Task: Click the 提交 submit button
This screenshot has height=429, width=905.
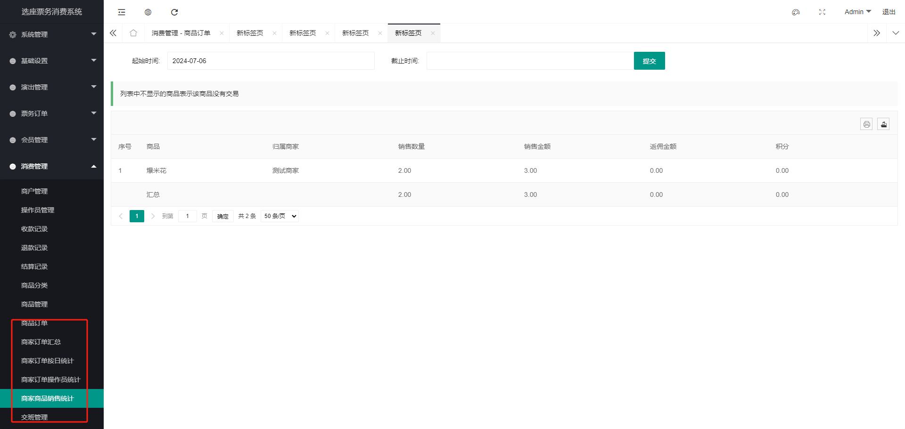Action: pos(649,61)
